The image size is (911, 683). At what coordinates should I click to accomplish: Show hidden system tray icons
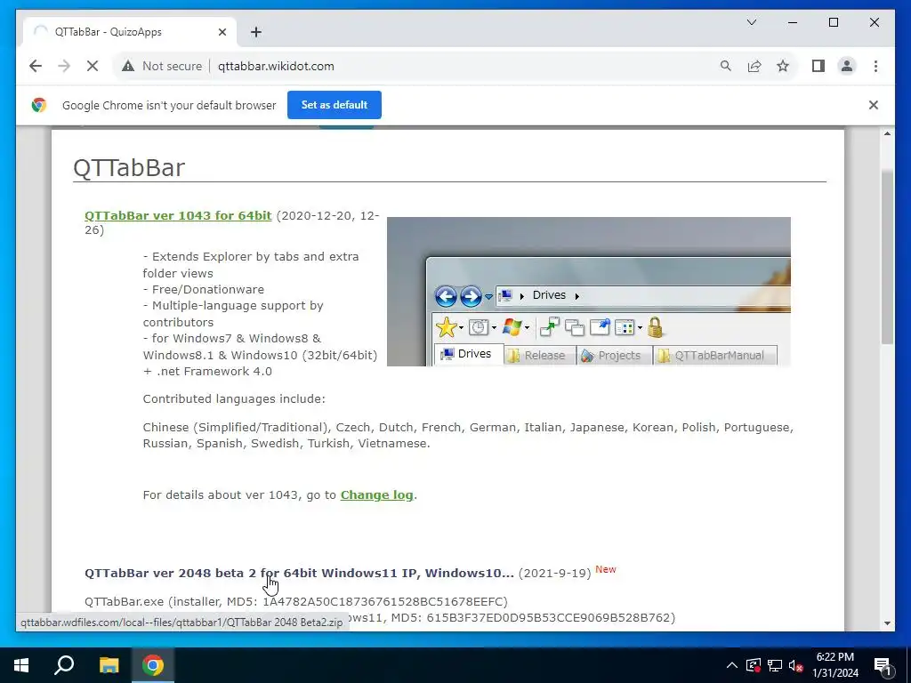[732, 665]
